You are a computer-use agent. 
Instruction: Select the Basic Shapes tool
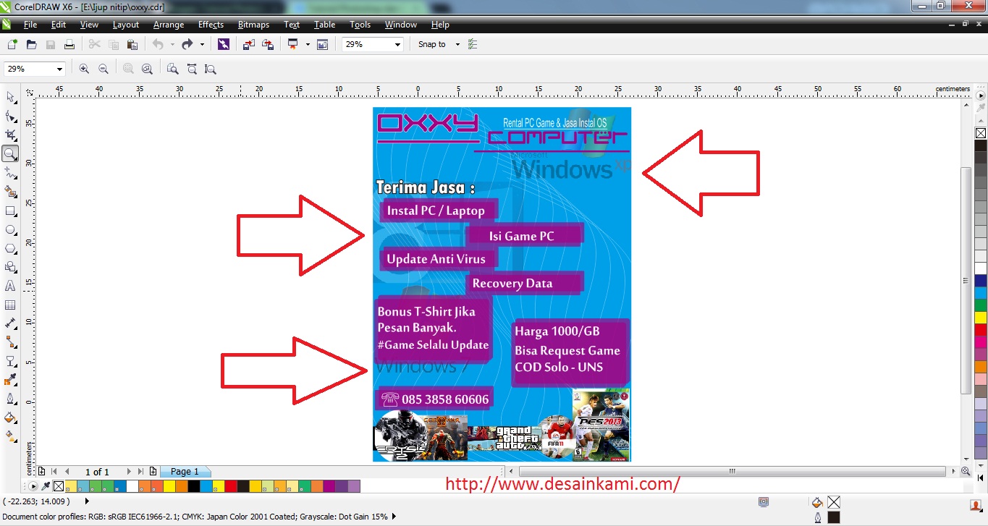10,267
